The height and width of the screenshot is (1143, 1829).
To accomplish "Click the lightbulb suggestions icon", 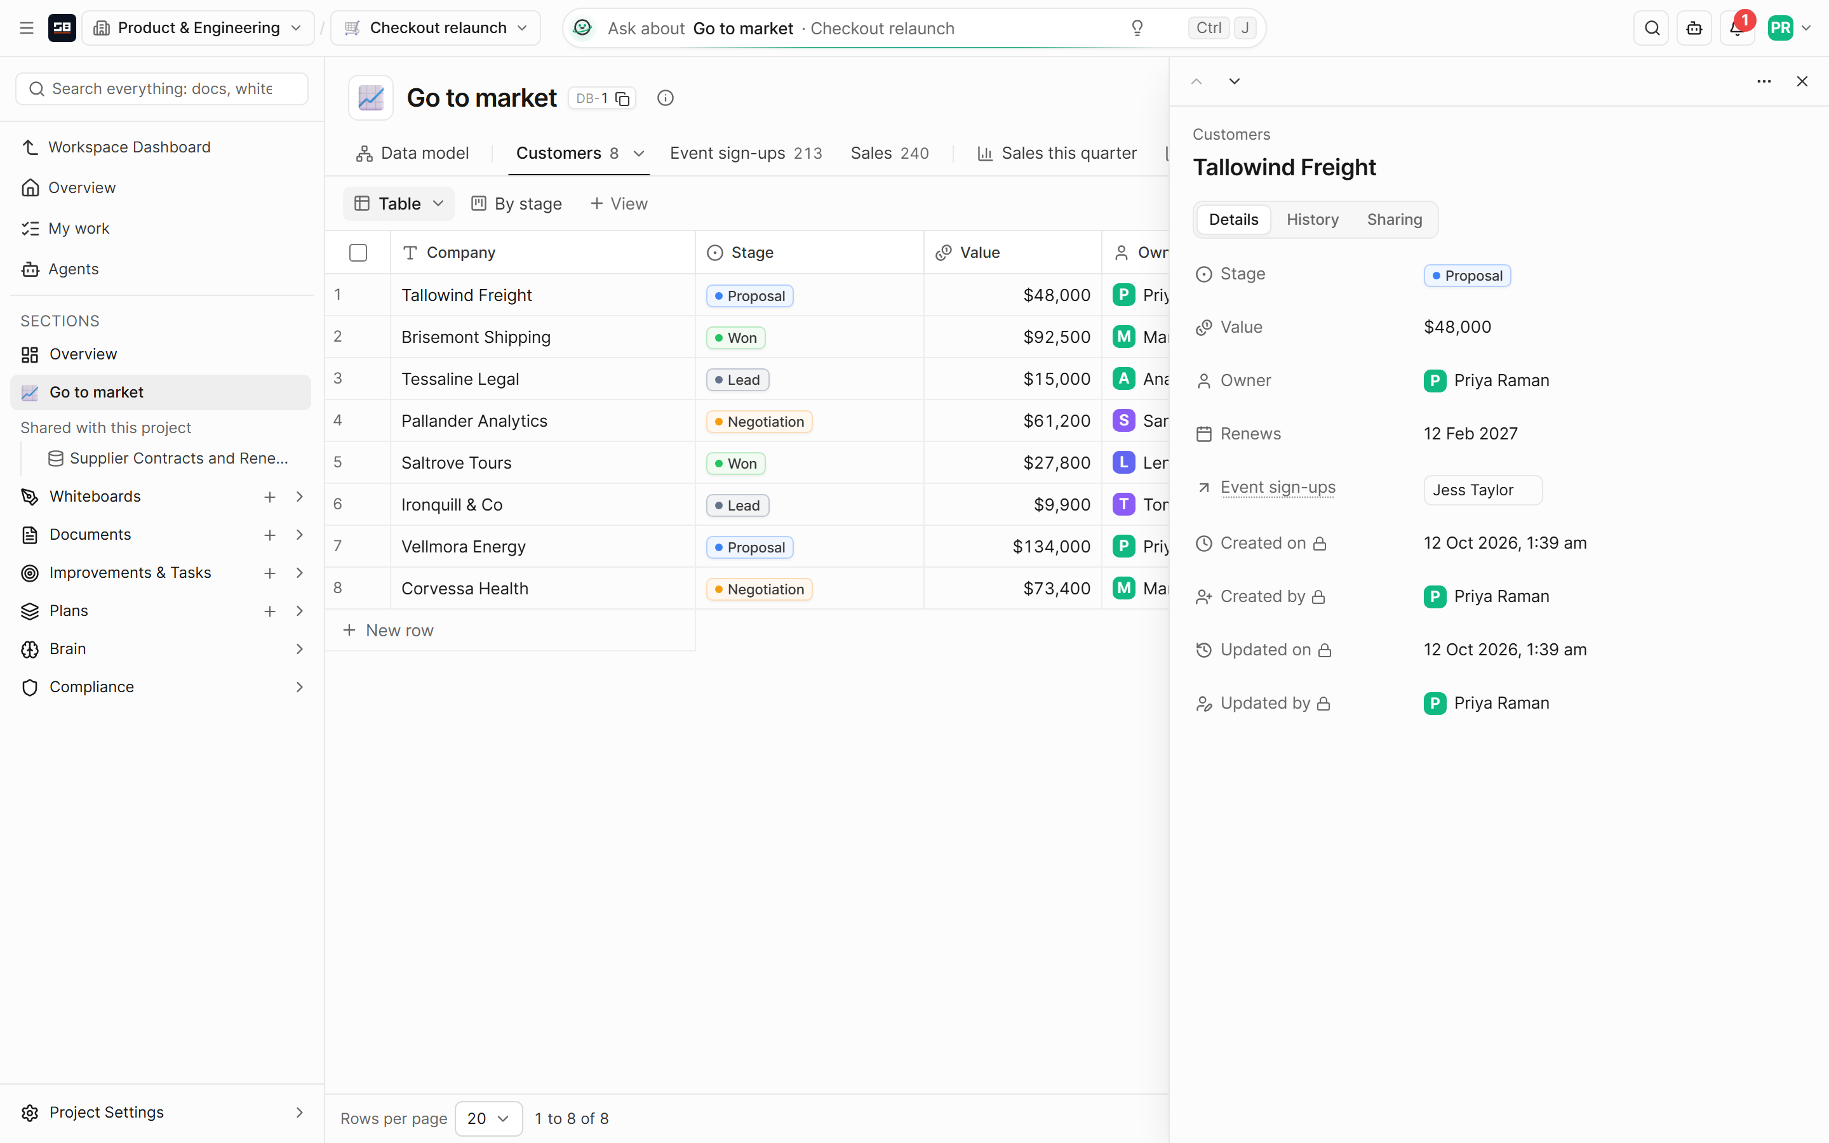I will click(x=1137, y=28).
